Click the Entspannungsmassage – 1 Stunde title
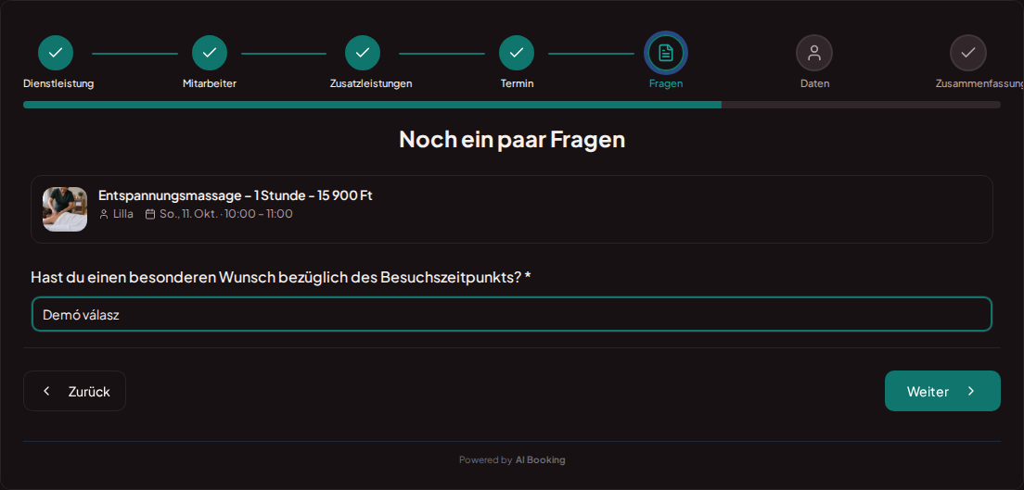1024x490 pixels. (x=235, y=195)
